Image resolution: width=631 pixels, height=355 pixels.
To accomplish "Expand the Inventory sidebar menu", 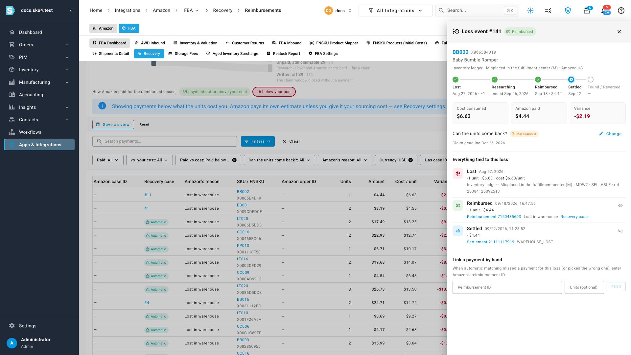I will coord(39,70).
